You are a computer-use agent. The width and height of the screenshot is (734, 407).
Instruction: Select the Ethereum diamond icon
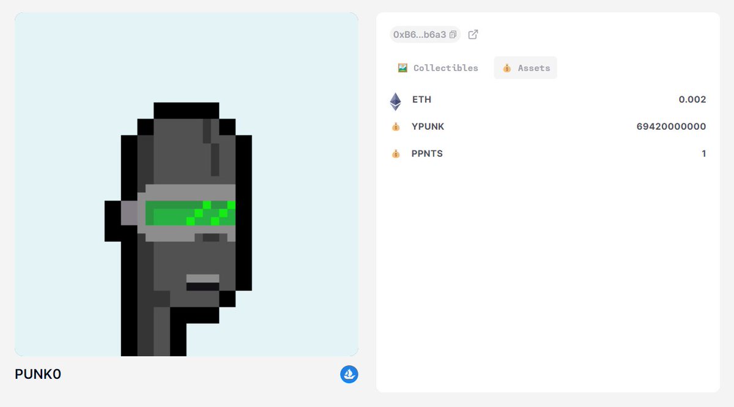396,99
